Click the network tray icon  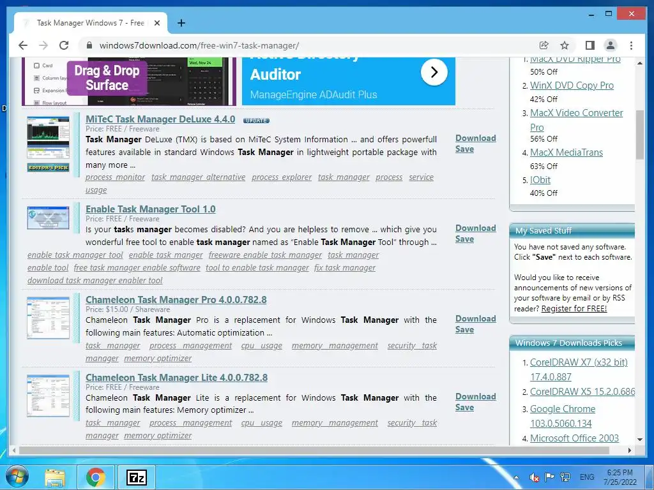(566, 477)
